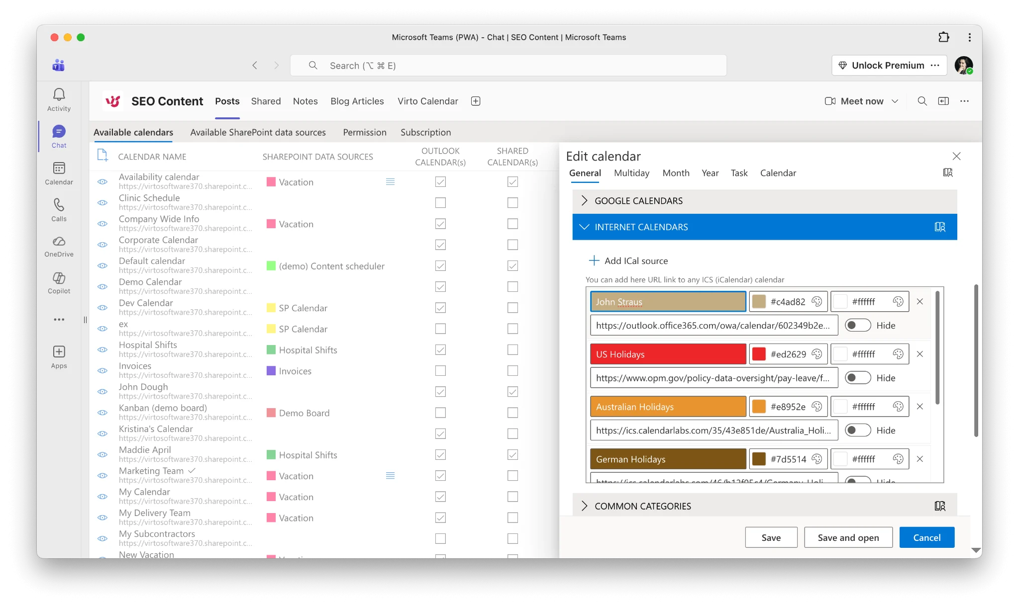Screen dimensions: 1019x607
Task: Click the Search field at top
Action: (508, 65)
